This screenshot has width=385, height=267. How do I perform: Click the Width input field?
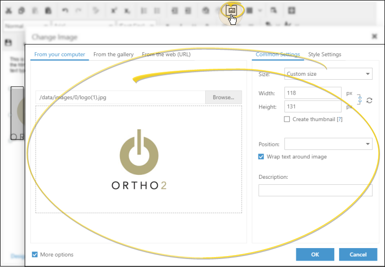click(x=313, y=93)
